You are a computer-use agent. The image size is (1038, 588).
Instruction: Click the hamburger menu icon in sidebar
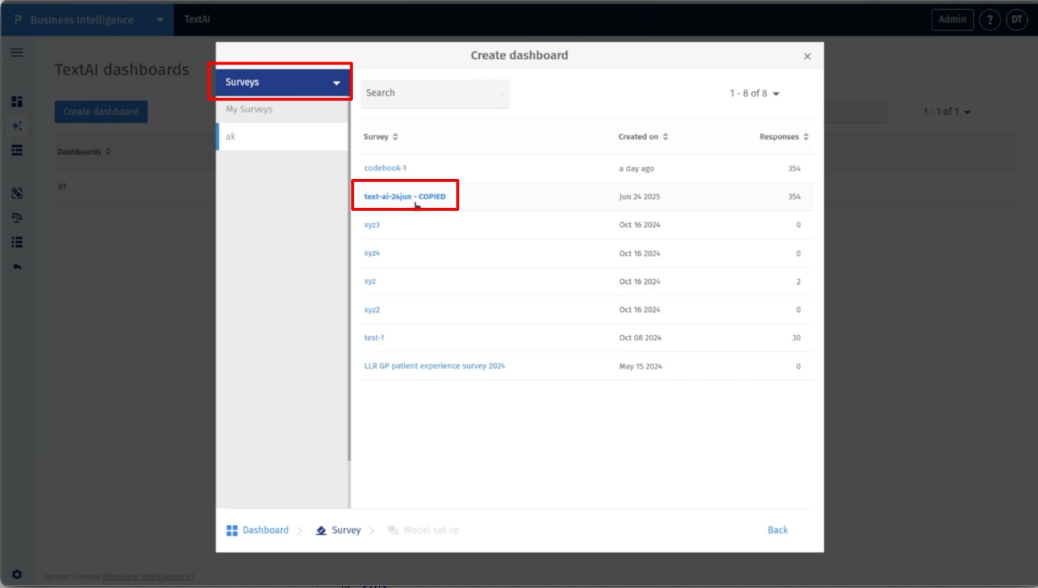click(x=17, y=52)
